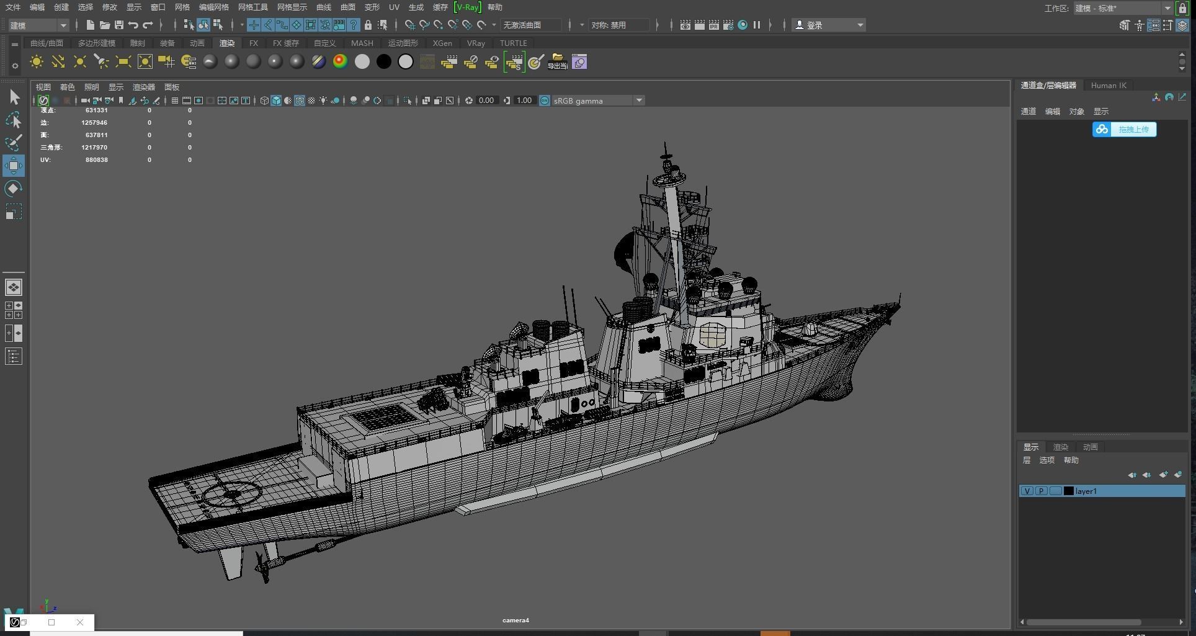Open shelf options gear menu
This screenshot has width=1196, height=636.
tap(15, 65)
